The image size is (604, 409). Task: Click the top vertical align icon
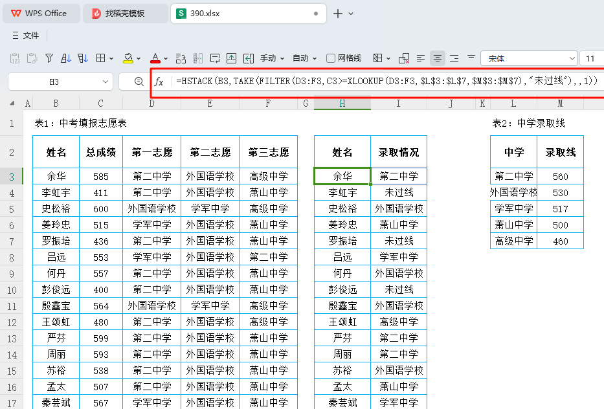tap(471, 58)
